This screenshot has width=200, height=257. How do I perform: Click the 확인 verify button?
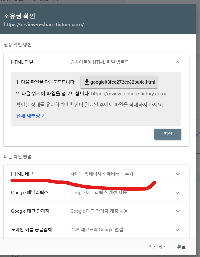(x=168, y=134)
